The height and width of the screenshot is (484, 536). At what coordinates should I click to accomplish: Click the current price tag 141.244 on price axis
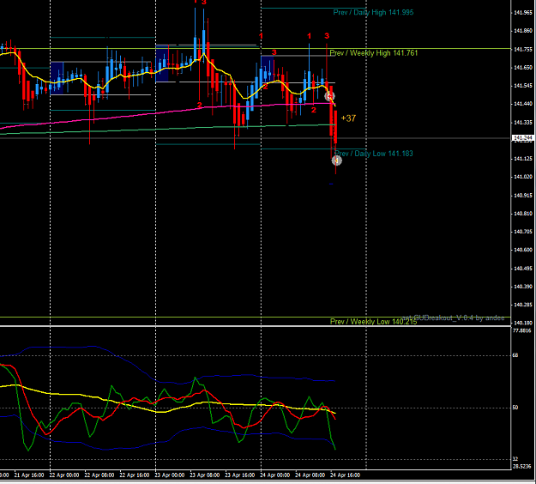[523, 138]
